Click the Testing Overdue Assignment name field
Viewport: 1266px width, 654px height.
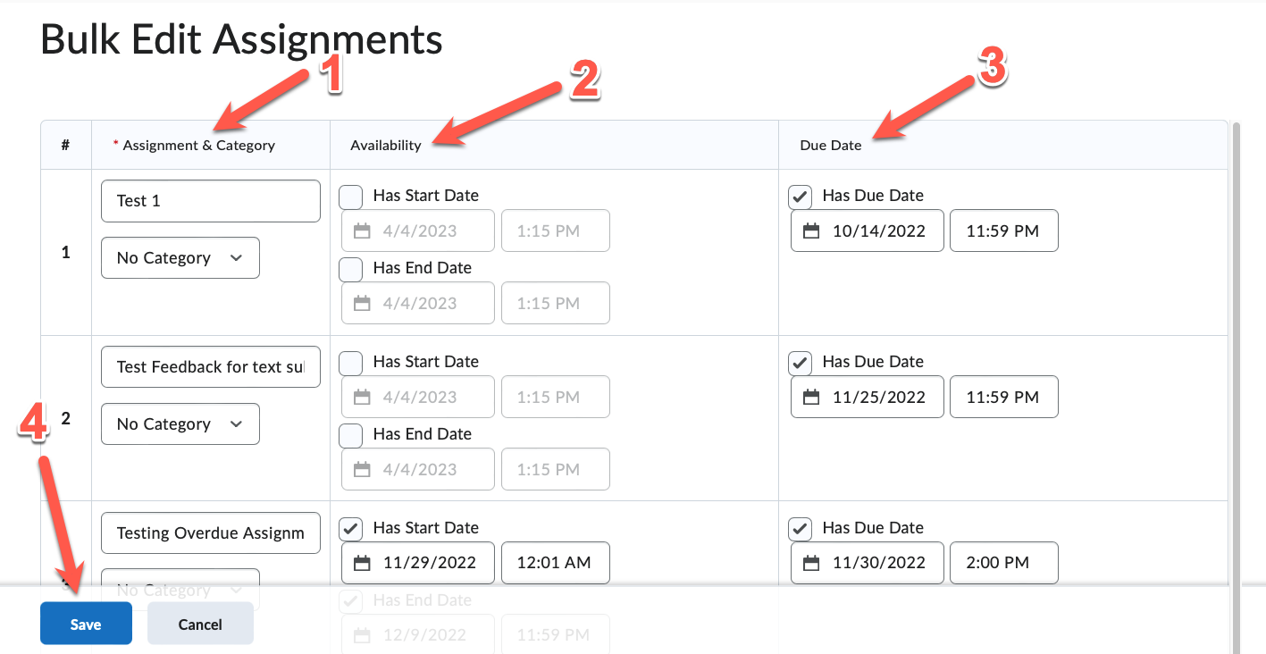tap(211, 533)
